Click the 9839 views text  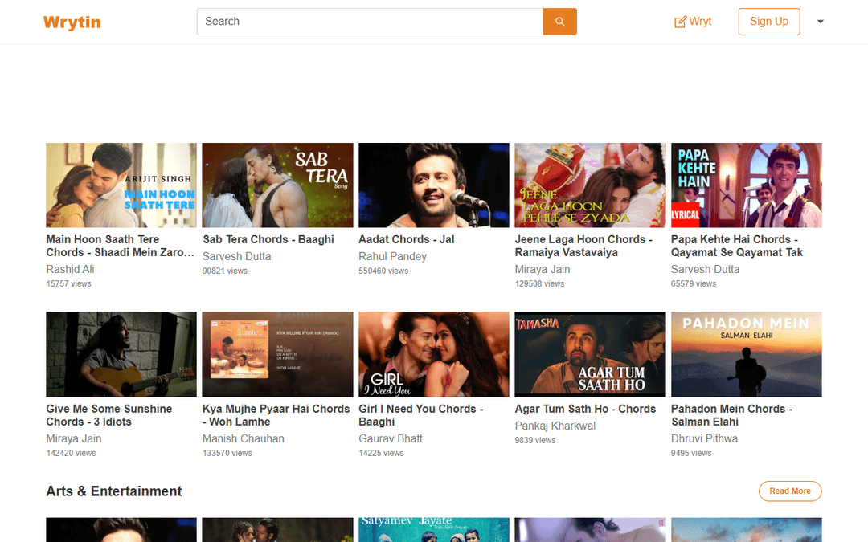tap(534, 440)
